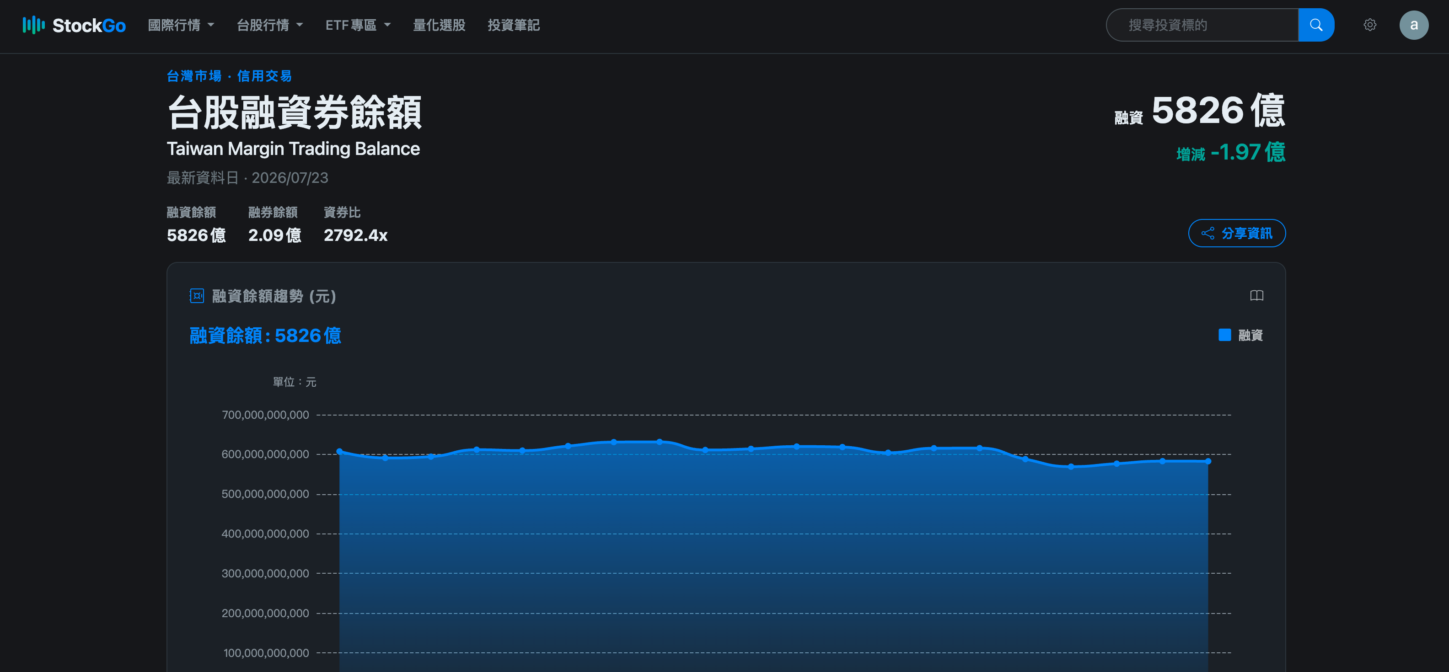Click the 最新資料日 2026/07/23 date text
Screen dimensions: 1449x672
coord(247,178)
